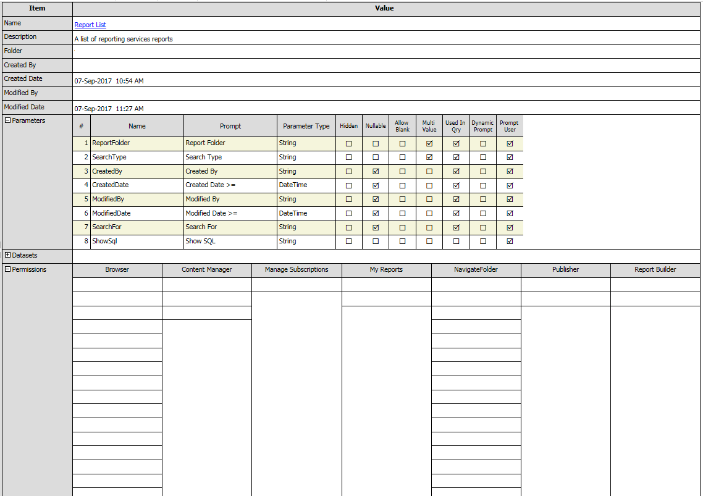Enable Hidden for the ReportFolder parameter
The width and height of the screenshot is (703, 496).
click(349, 143)
